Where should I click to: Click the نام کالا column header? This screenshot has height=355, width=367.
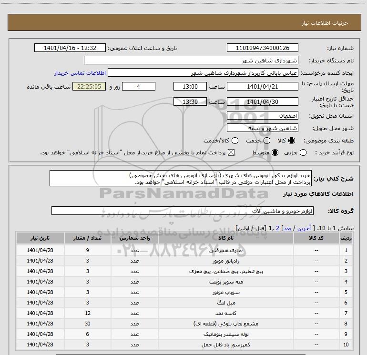point(226,238)
